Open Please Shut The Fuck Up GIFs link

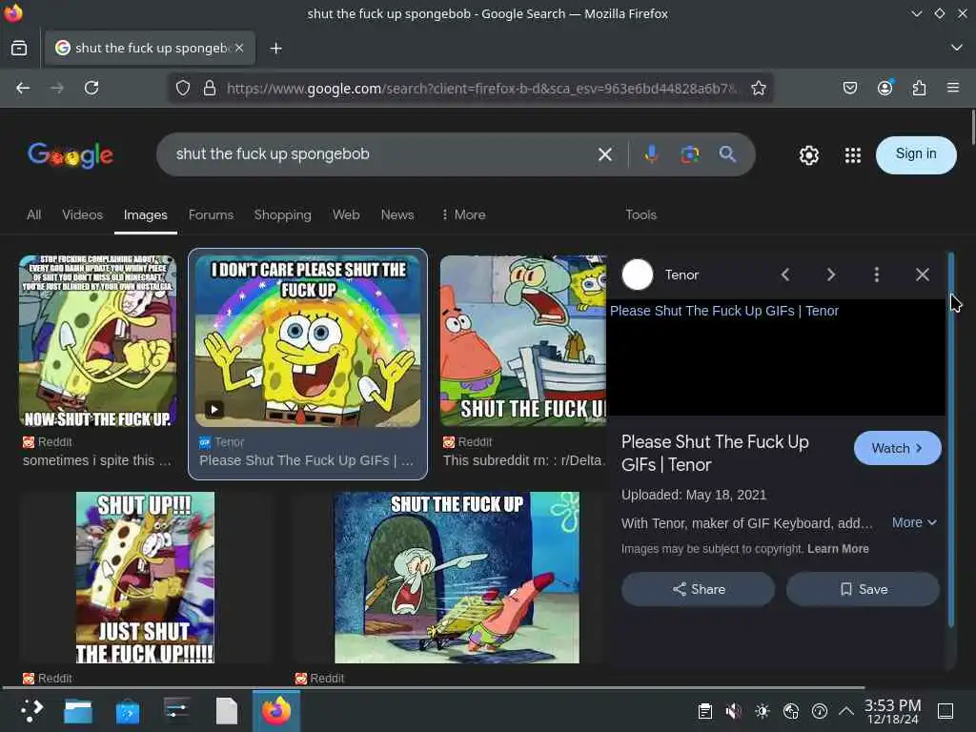pyautogui.click(x=724, y=311)
